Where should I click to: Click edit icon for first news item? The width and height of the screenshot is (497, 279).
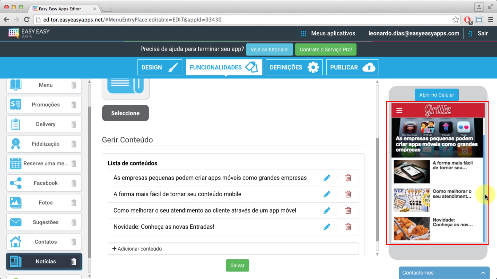pos(327,177)
